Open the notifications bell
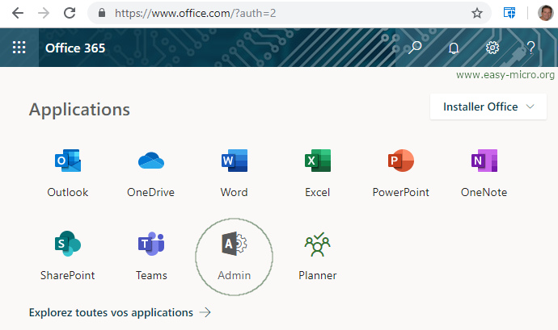The width and height of the screenshot is (558, 330). pos(454,48)
